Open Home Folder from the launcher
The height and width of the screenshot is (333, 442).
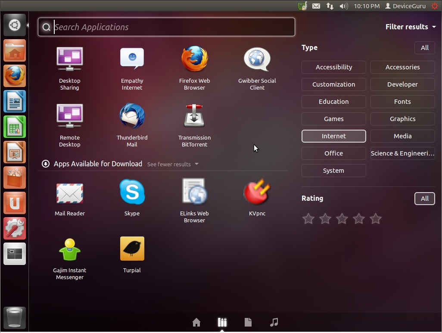[15, 50]
